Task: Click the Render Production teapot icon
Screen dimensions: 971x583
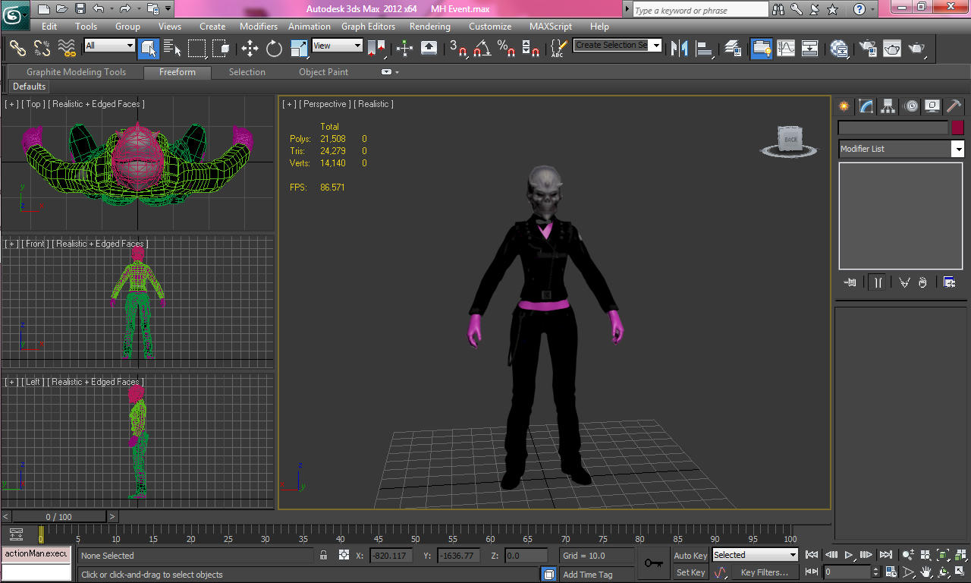Action: point(917,49)
